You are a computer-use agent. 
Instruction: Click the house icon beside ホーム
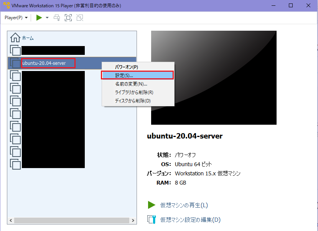15,38
